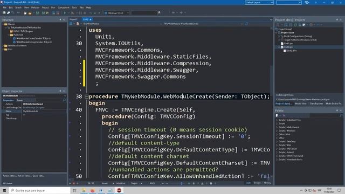The image size is (345, 194).
Task: Click the Pause toolbar icon
Action: point(80,13)
